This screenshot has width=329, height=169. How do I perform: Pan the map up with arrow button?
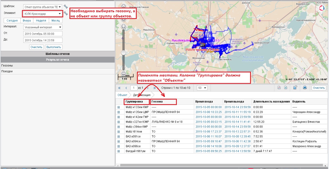pyautogui.click(x=123, y=6)
